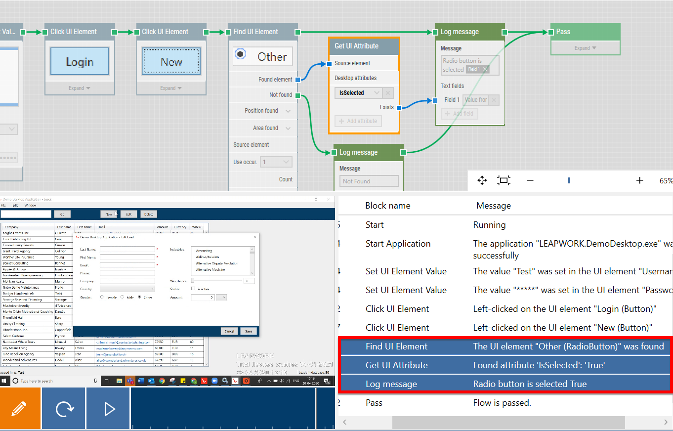673x431 pixels.
Task: Click the blue 'Exists' output connector
Action: 399,107
